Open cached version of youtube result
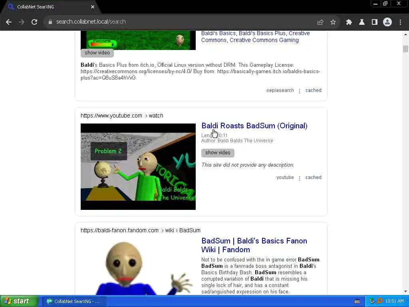Image resolution: width=409 pixels, height=307 pixels. pyautogui.click(x=313, y=177)
